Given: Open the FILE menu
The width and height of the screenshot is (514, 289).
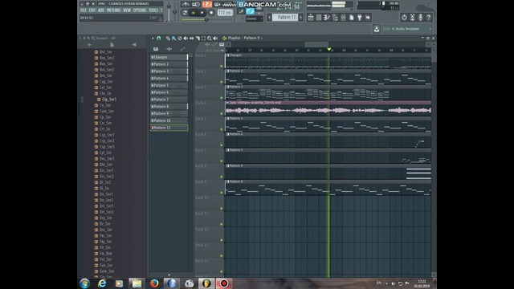Looking at the screenshot, I should 84,10.
